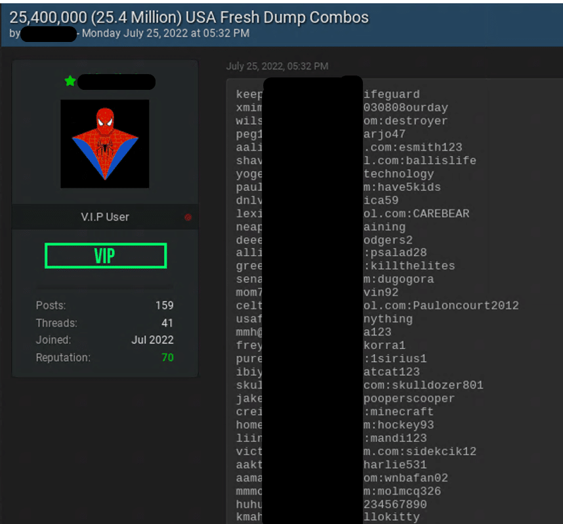The image size is (563, 524).
Task: Click the joined date 'Jul 2022'
Action: [x=153, y=340]
